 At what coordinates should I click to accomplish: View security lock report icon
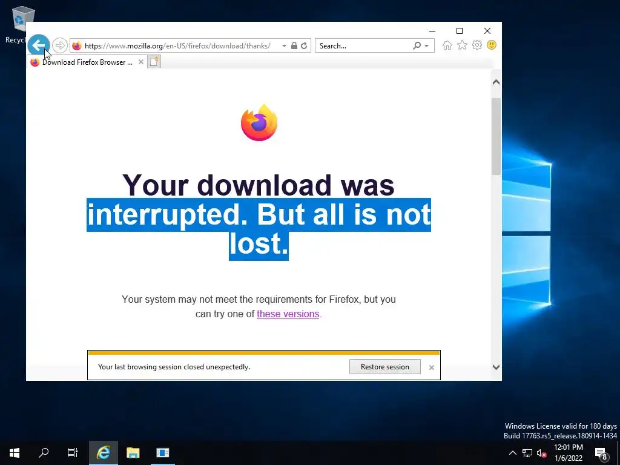[x=294, y=45]
